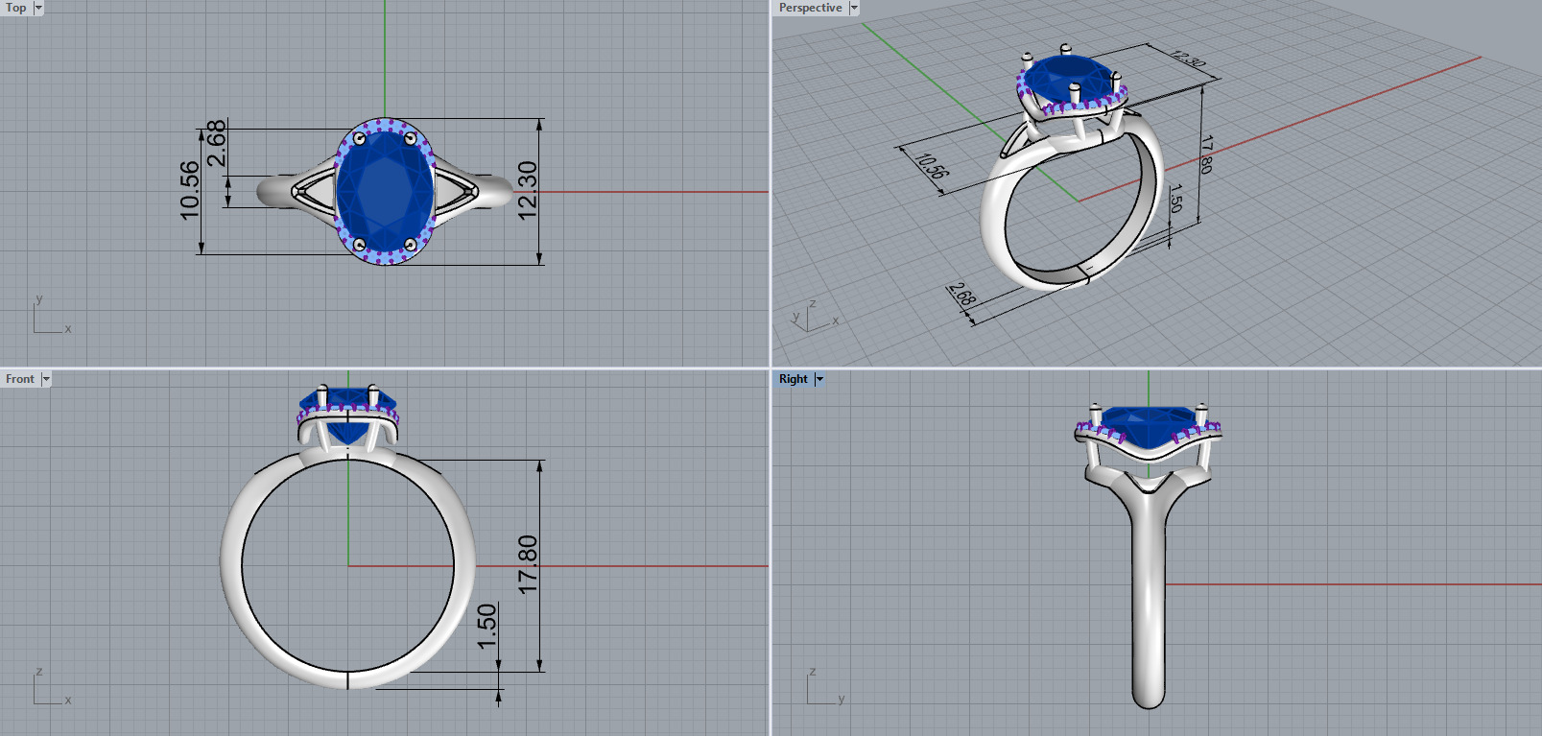Select the 12.30 dimension in Top view
The width and height of the screenshot is (1542, 736).
click(x=528, y=190)
